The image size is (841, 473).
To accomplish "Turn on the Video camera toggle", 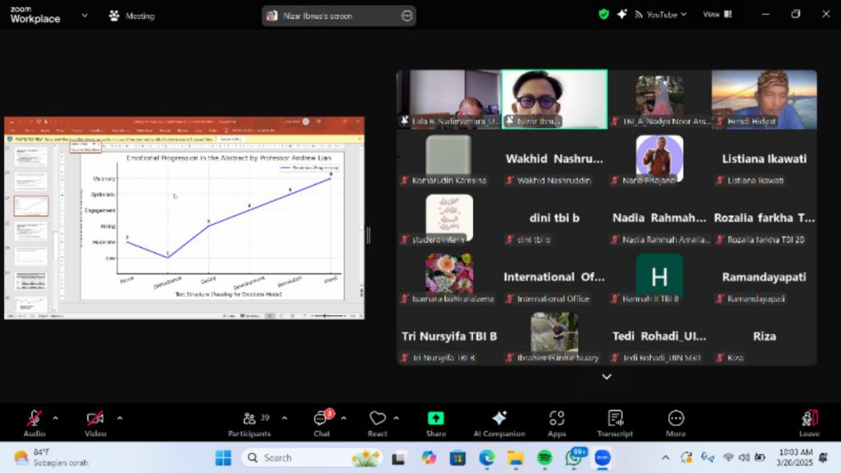I will tap(95, 423).
